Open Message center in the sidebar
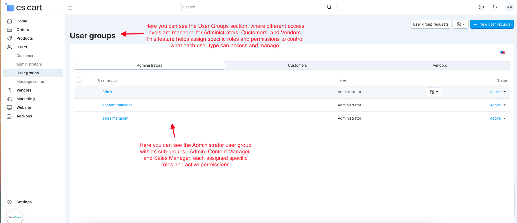The height and width of the screenshot is (223, 517). (x=30, y=82)
